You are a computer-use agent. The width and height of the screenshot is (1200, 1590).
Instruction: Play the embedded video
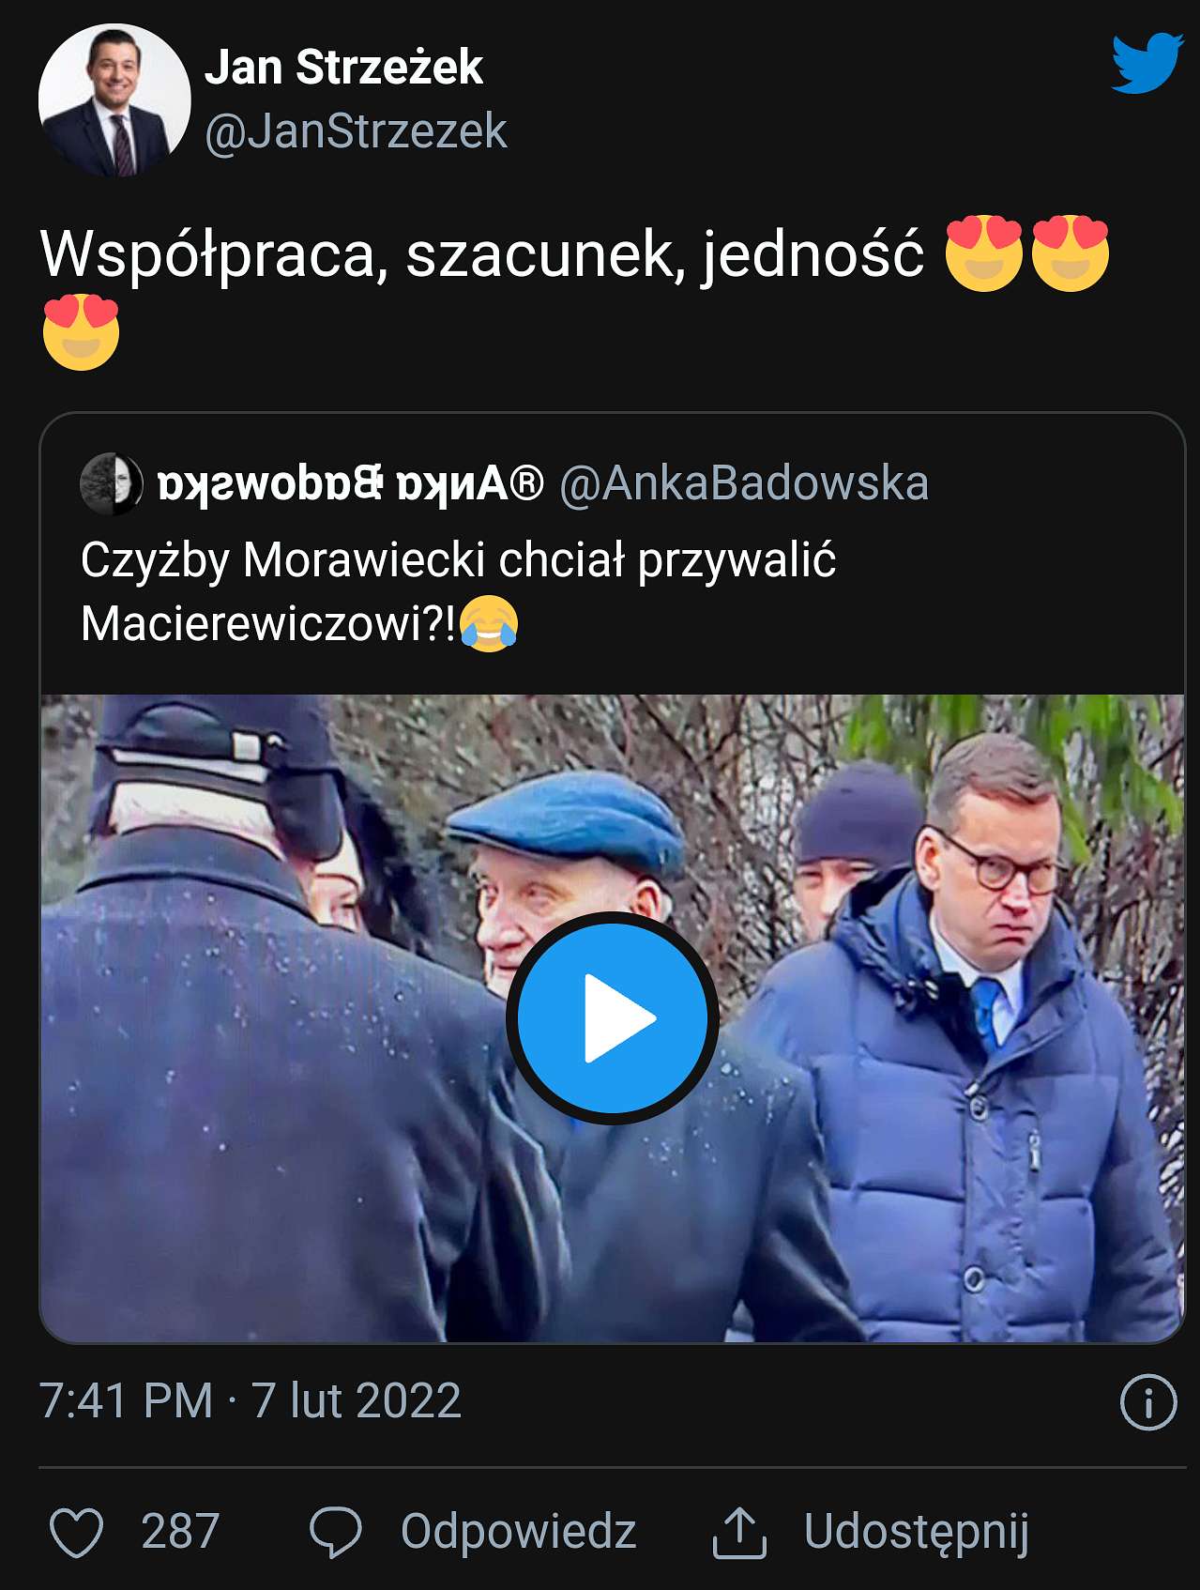(x=613, y=1018)
